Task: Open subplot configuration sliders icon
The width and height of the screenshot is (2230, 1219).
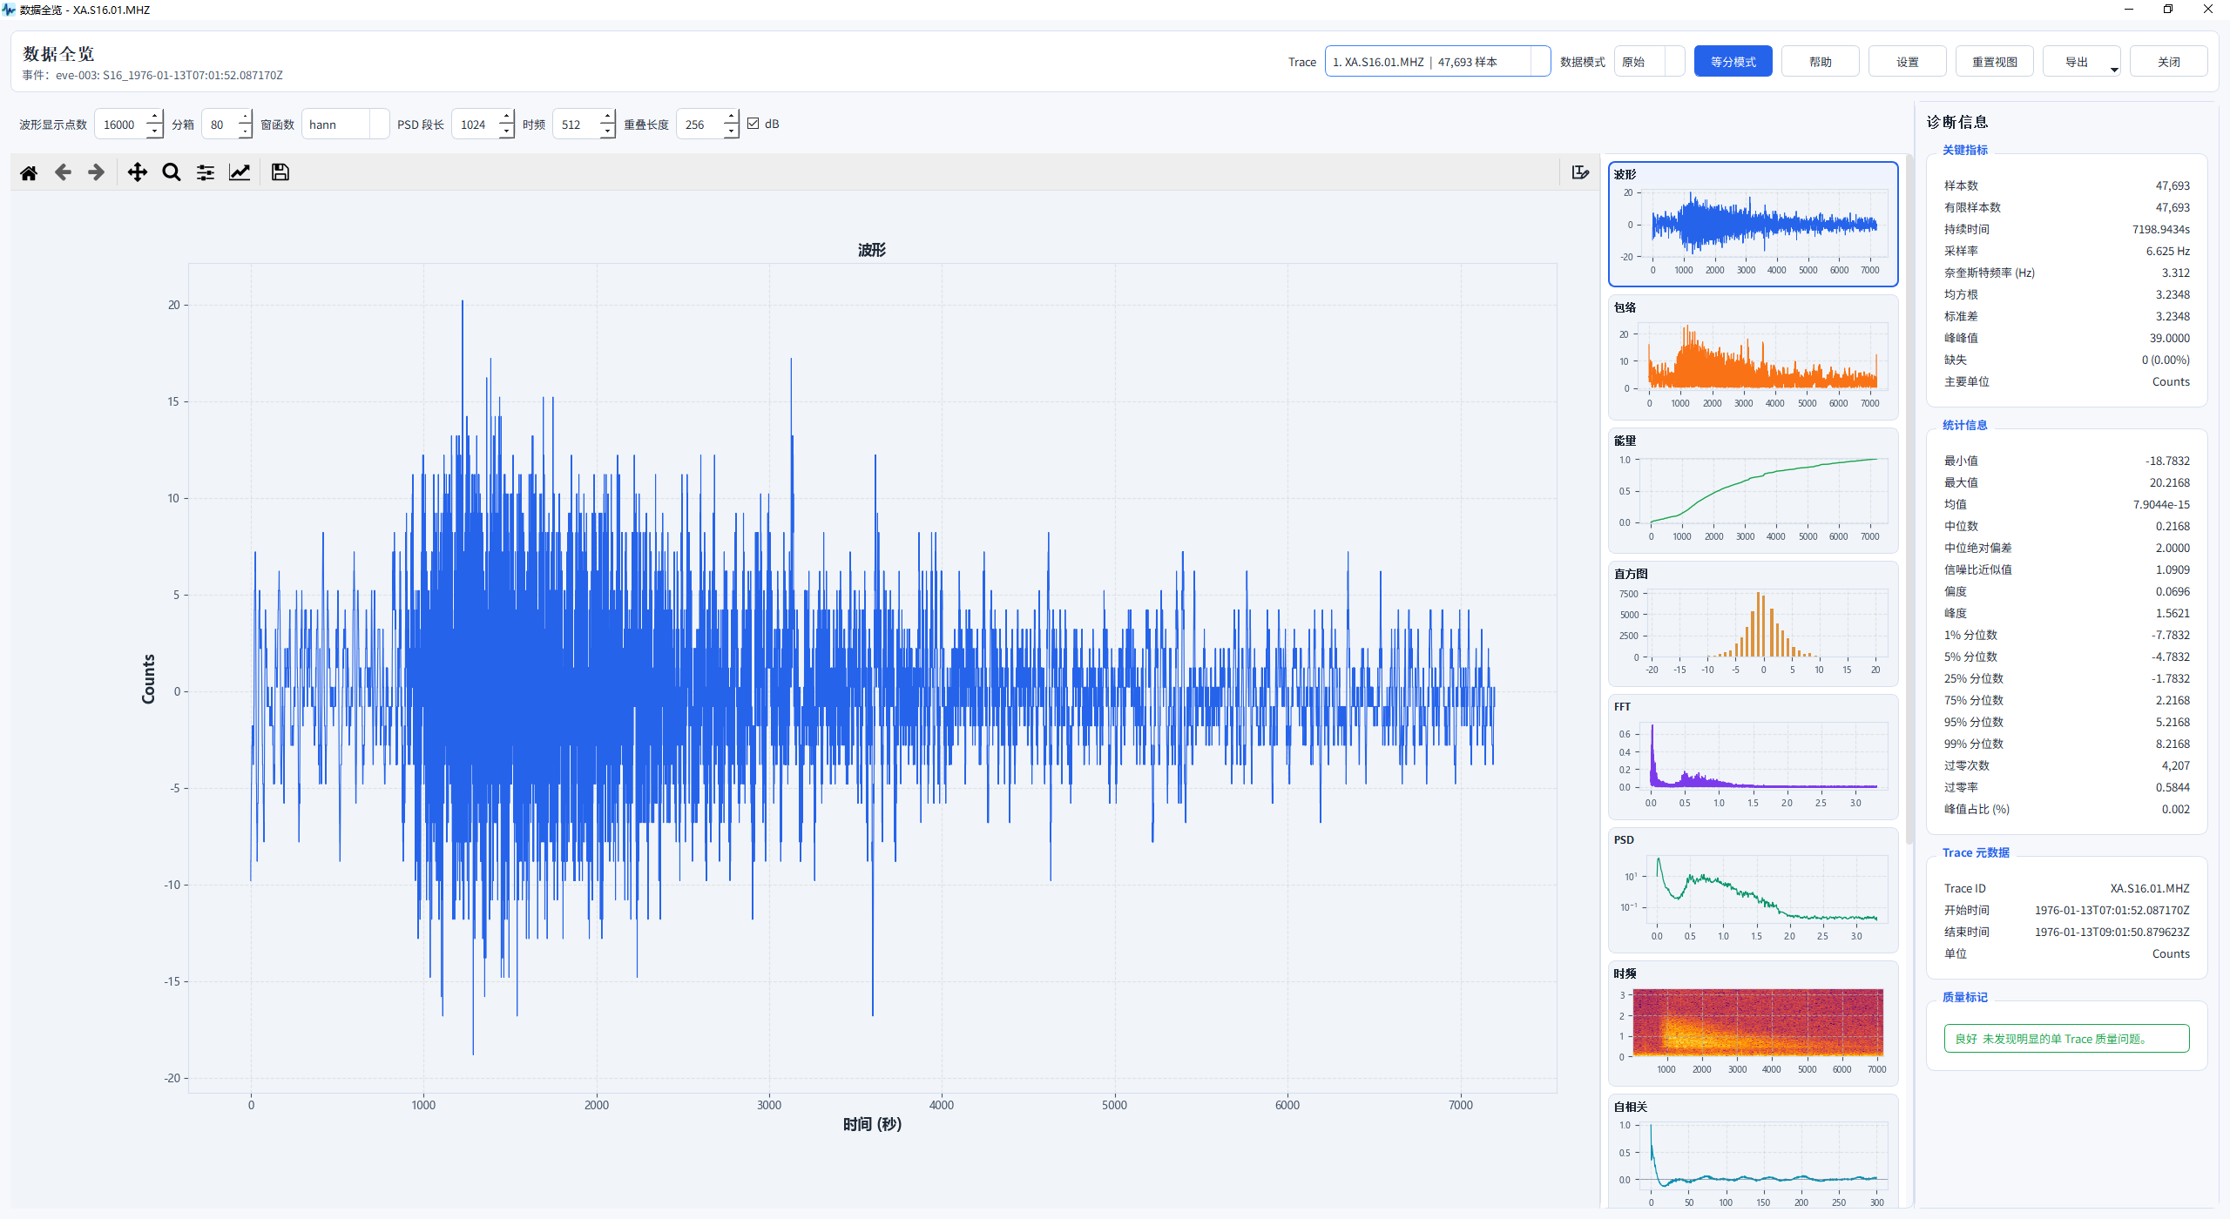Action: pos(206,172)
